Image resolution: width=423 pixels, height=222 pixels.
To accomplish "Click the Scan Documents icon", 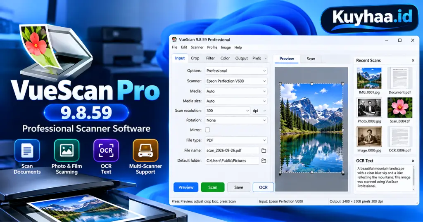I will (x=27, y=150).
